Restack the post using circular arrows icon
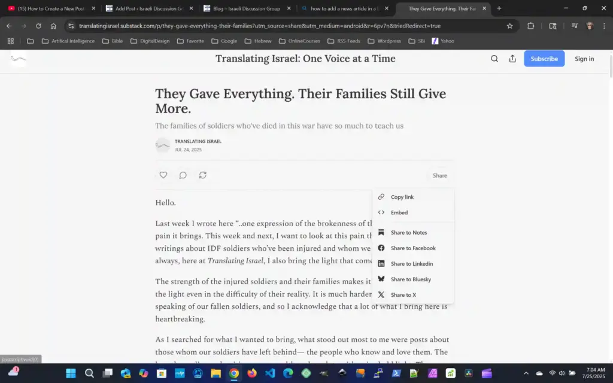Image resolution: width=613 pixels, height=383 pixels. tap(202, 175)
